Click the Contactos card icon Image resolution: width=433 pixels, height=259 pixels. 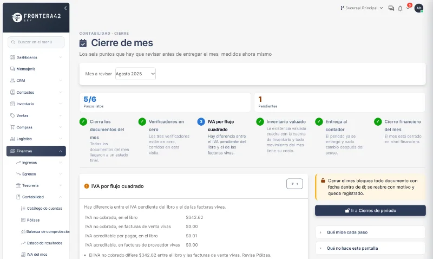pos(12,92)
